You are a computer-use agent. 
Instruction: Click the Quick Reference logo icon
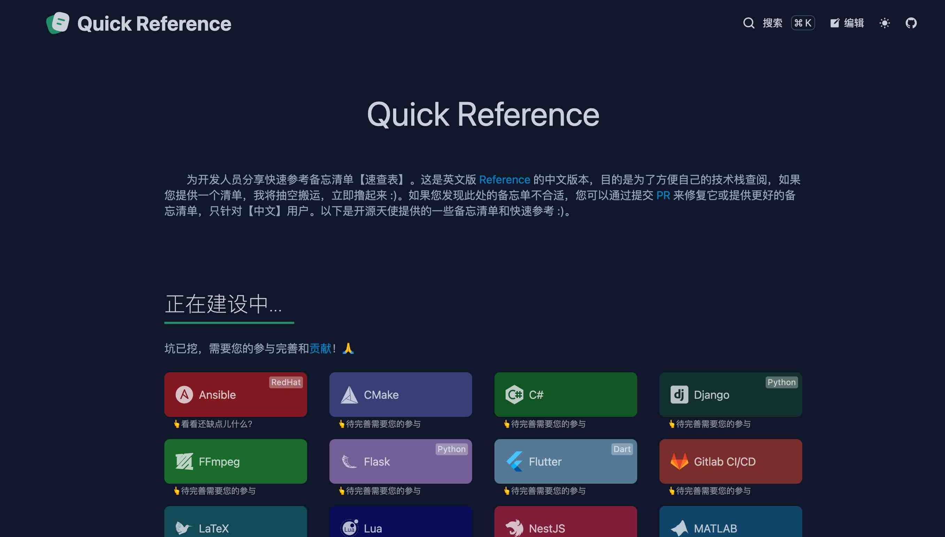[58, 23]
